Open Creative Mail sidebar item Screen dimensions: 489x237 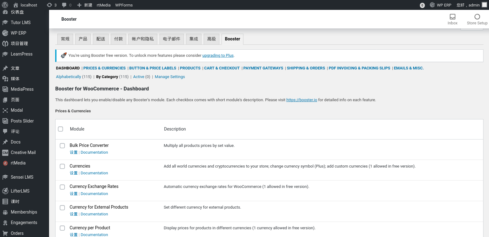[23, 152]
